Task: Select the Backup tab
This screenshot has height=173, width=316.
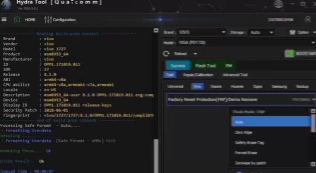Action: coord(302,86)
